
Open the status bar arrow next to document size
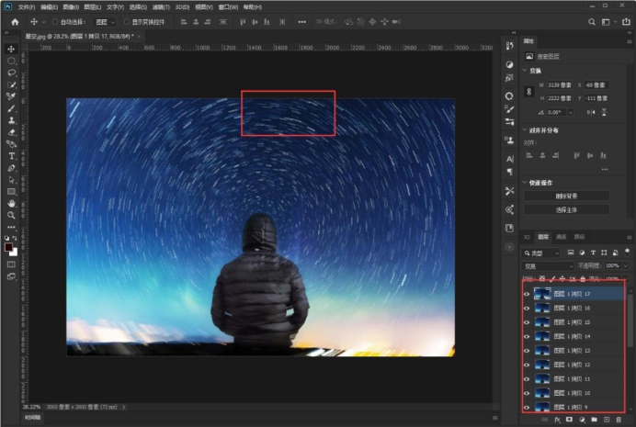coord(124,407)
